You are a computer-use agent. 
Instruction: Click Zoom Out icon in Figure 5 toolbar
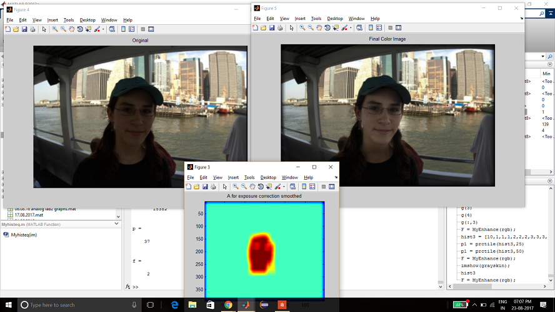311,27
